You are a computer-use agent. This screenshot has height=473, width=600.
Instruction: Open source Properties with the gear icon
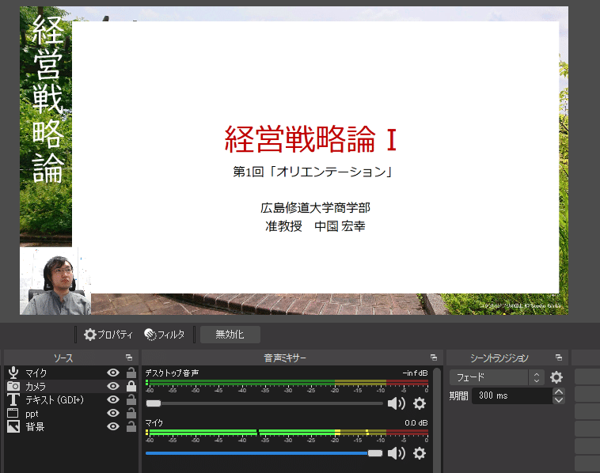(108, 335)
